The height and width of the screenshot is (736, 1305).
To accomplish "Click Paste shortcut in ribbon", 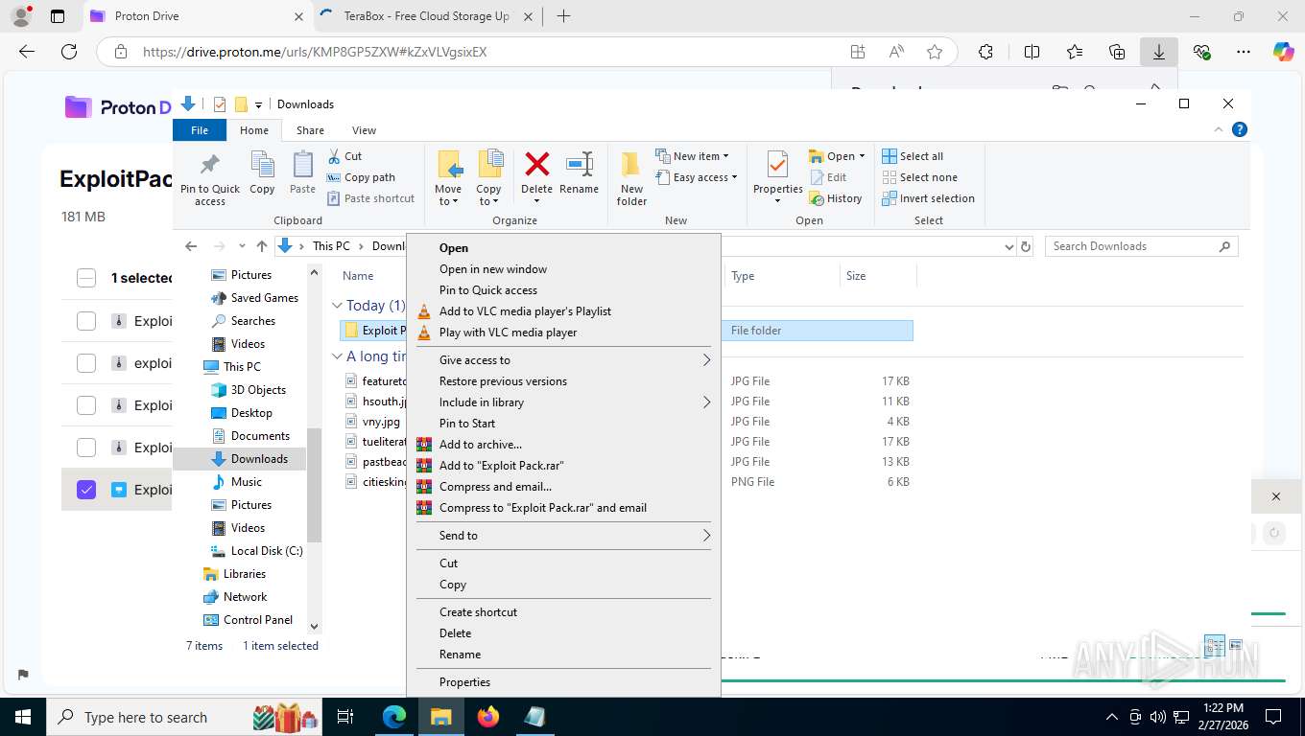I will coord(370,198).
